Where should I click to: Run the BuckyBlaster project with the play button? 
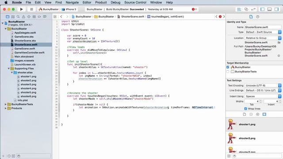pos(22,9)
